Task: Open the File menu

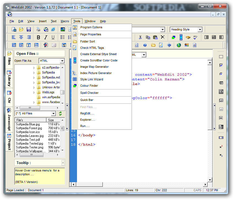Action: 12,21
